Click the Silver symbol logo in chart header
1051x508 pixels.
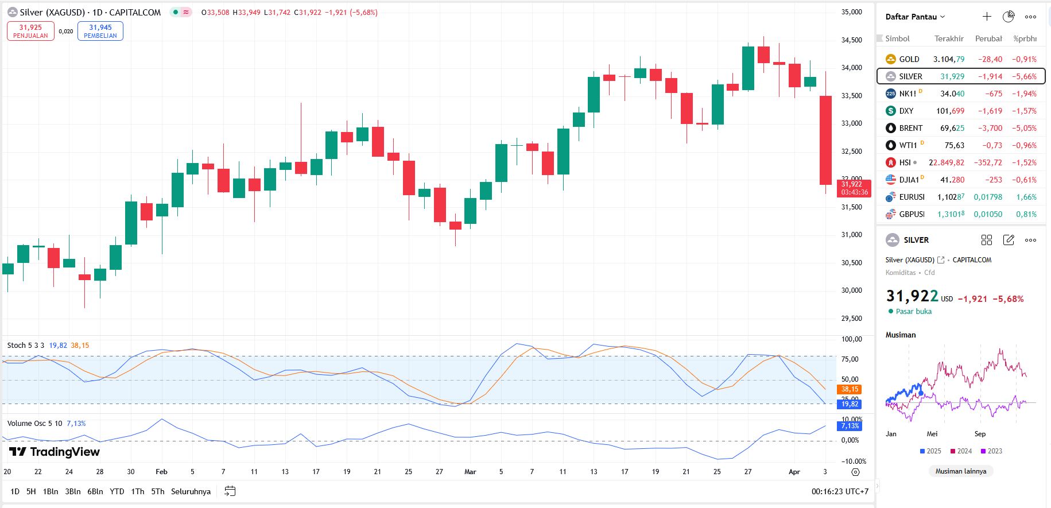(12, 12)
